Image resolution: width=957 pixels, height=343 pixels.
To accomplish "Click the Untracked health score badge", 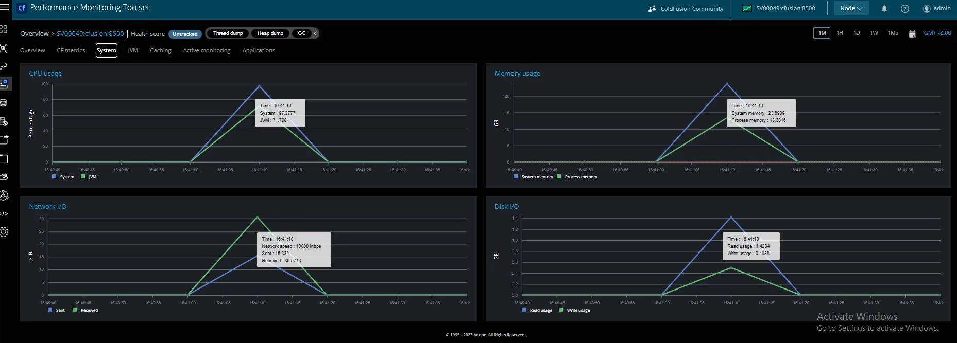I will pos(185,34).
